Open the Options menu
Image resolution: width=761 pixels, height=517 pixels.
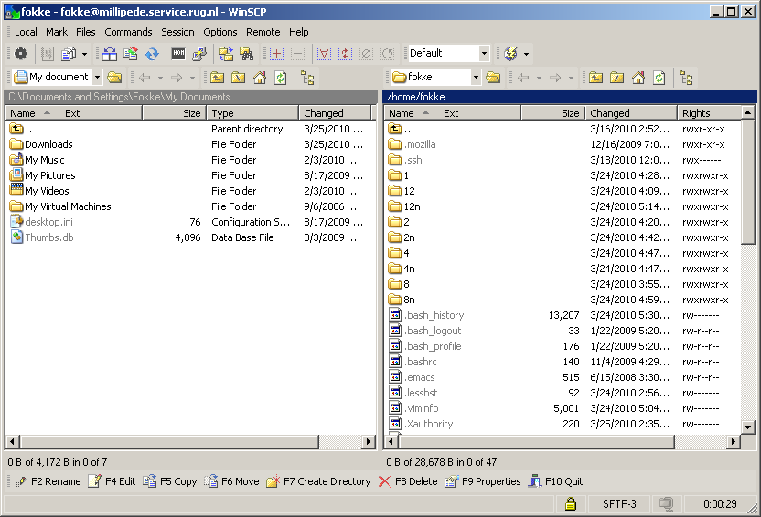220,32
